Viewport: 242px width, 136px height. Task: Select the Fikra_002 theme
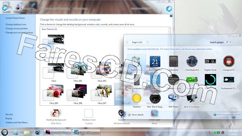coord(102,72)
